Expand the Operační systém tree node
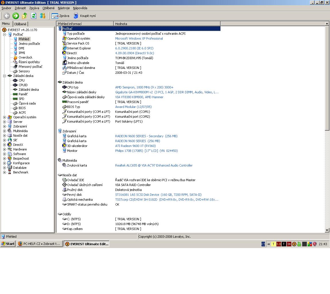The width and height of the screenshot is (330, 294). click(4, 117)
